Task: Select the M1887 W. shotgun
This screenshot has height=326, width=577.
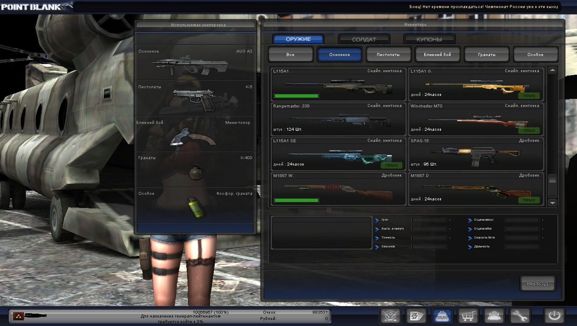Action: tap(339, 188)
